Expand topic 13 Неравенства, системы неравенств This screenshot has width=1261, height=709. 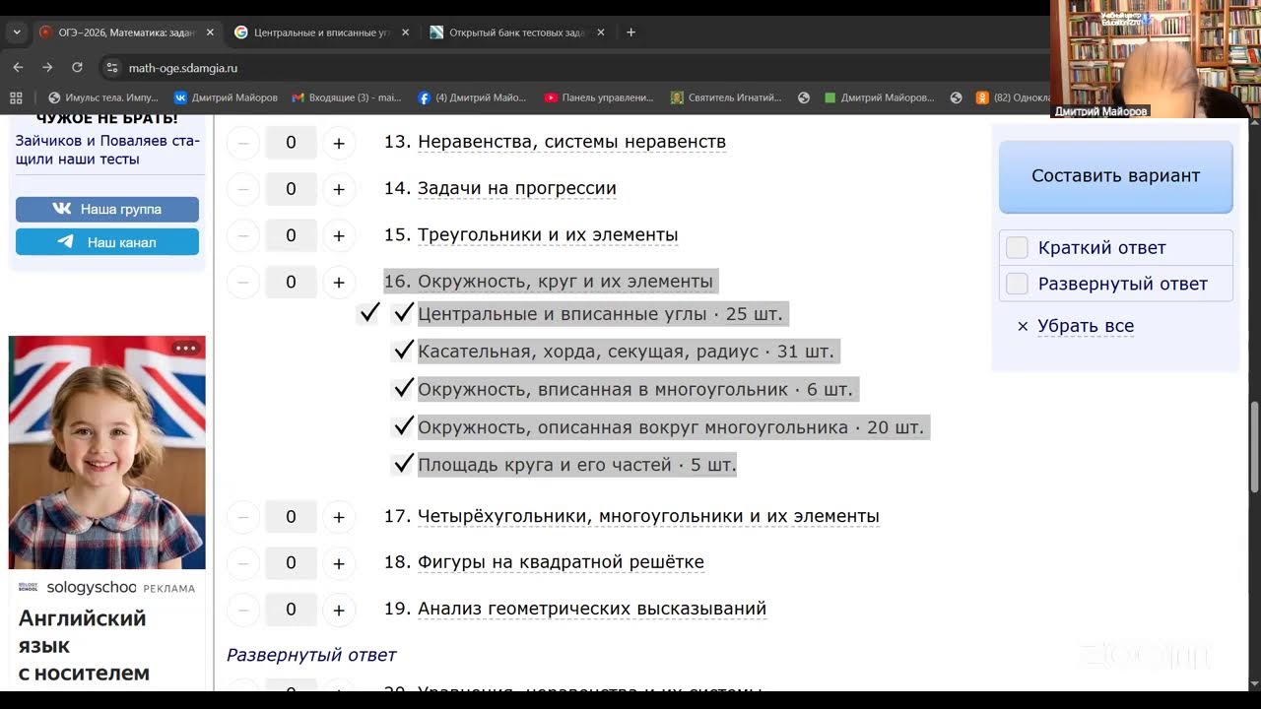click(571, 142)
